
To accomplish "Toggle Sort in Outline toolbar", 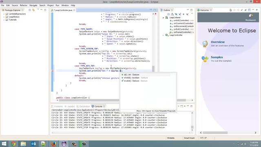I will coord(172,14).
